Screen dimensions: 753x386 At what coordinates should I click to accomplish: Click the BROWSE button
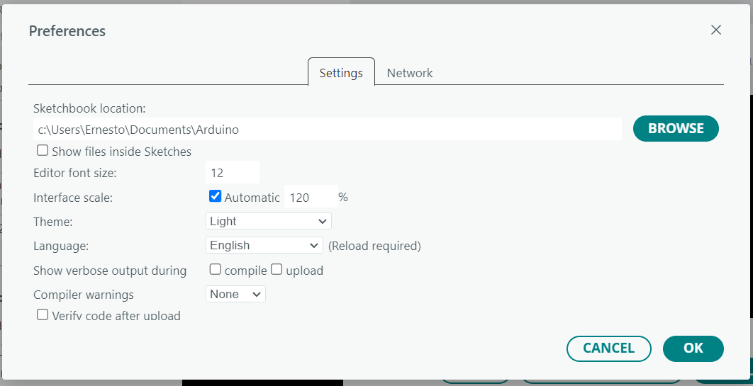tap(676, 128)
